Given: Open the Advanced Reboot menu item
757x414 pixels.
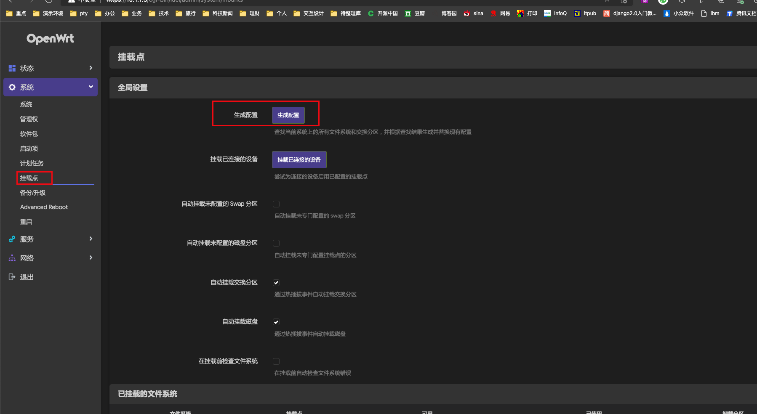Looking at the screenshot, I should click(44, 207).
